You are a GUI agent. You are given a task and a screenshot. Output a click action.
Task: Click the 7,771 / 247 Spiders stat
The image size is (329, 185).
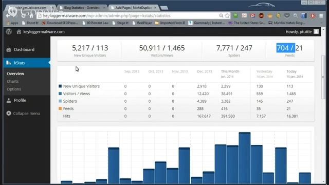234,48
